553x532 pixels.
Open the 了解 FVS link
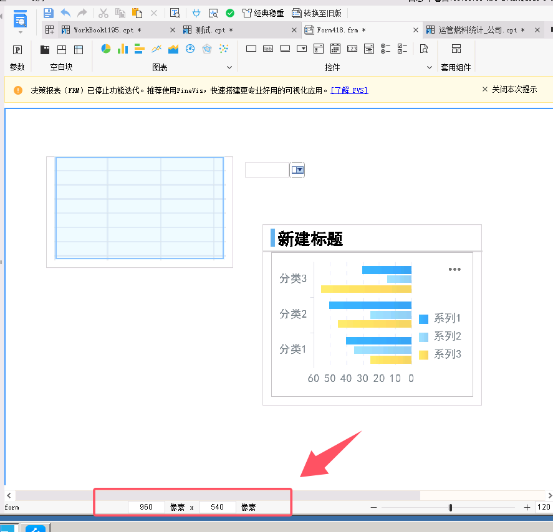point(349,90)
